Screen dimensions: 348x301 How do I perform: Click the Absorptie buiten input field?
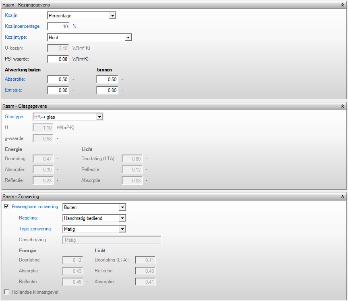click(x=58, y=79)
